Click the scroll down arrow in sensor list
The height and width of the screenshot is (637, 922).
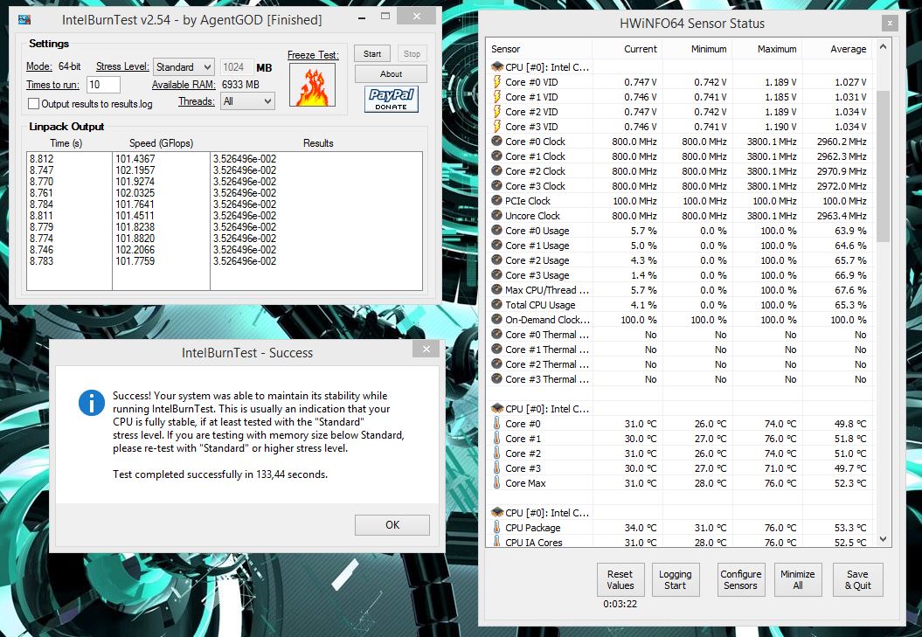[883, 539]
